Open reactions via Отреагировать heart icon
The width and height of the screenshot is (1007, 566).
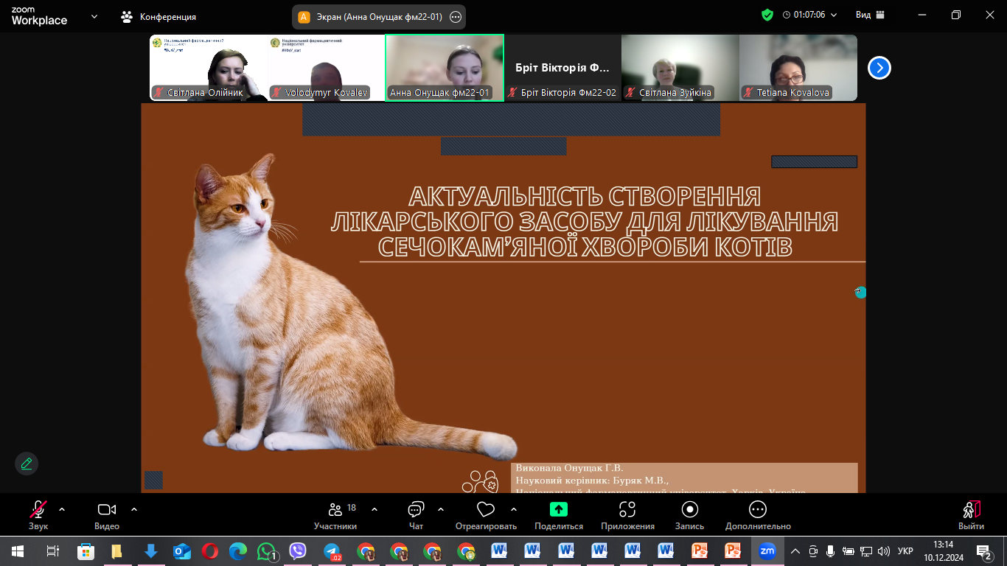tap(486, 514)
